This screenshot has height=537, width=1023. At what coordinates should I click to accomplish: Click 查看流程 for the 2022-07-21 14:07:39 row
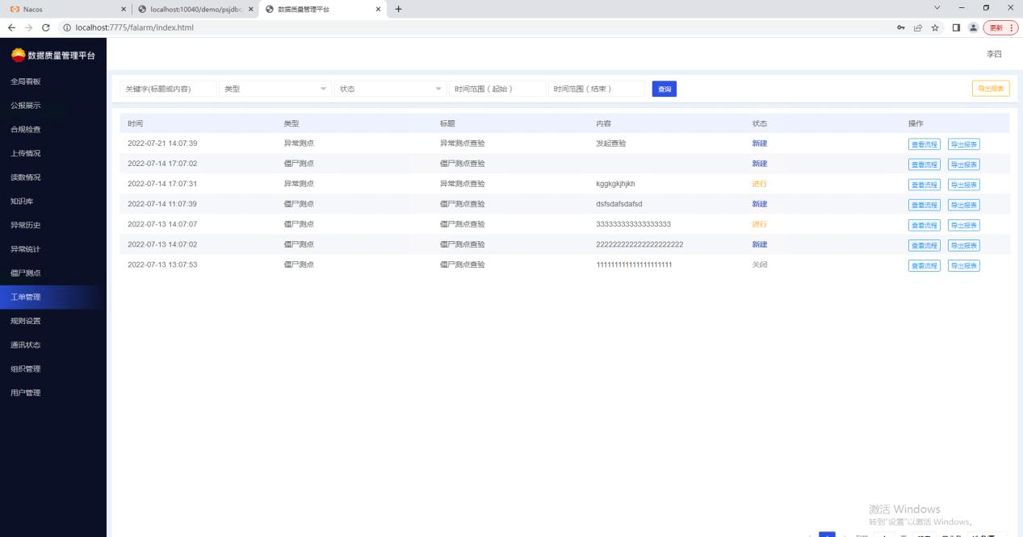924,144
